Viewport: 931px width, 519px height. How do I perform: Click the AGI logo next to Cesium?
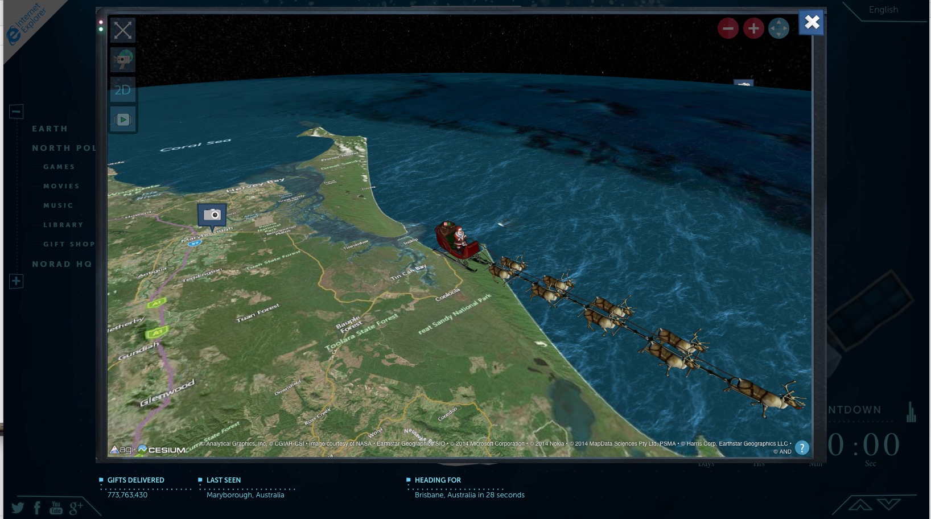click(121, 450)
